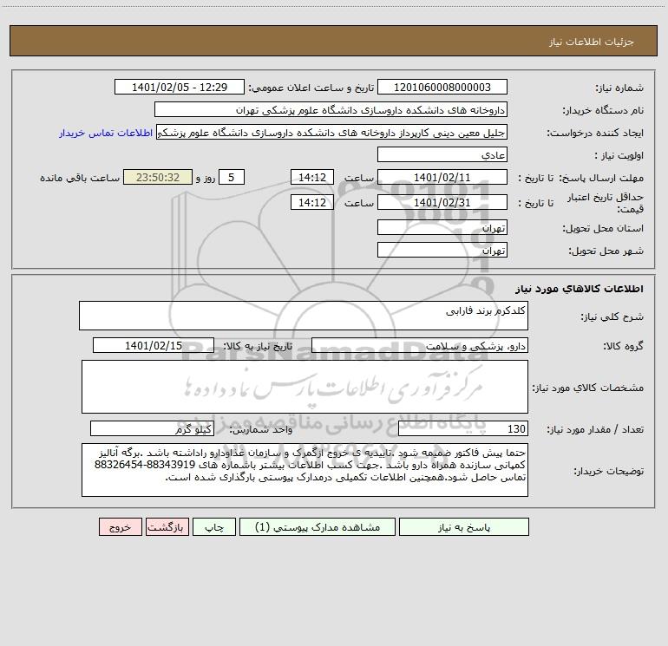Click the response deadline time field beside 1401/02/11
This screenshot has width=668, height=646.
click(x=311, y=177)
